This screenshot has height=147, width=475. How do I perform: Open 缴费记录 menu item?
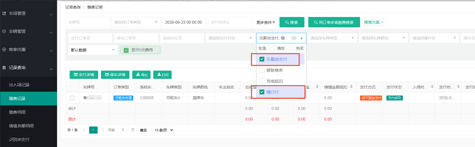click(29, 99)
